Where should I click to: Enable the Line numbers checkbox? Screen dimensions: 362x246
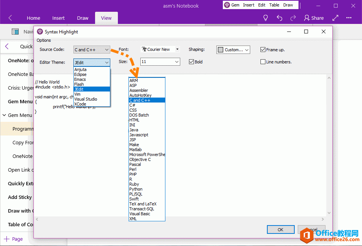click(263, 62)
